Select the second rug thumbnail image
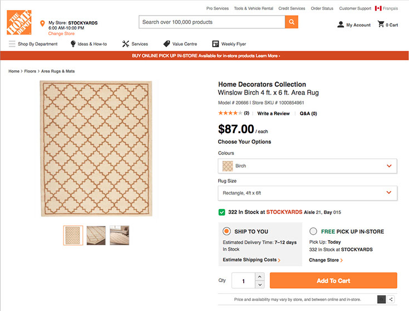The image size is (409, 311). pyautogui.click(x=96, y=235)
